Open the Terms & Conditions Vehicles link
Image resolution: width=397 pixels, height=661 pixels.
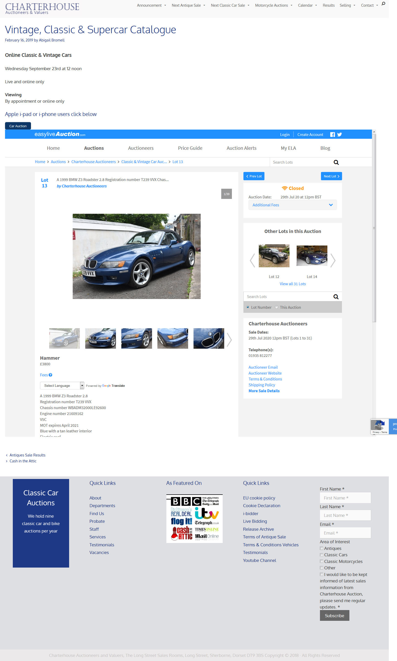[271, 545]
